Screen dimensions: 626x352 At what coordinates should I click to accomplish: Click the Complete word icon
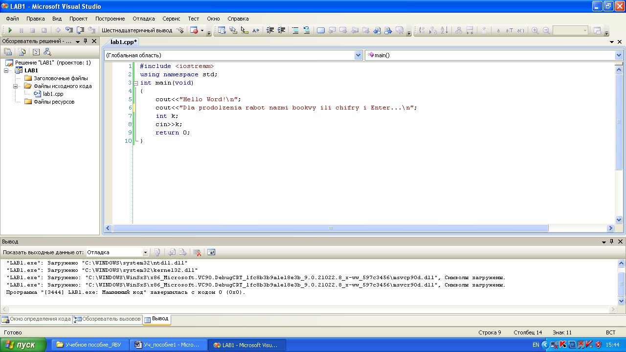(255, 30)
